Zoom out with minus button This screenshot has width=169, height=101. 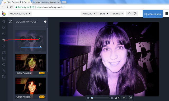pos(88,98)
